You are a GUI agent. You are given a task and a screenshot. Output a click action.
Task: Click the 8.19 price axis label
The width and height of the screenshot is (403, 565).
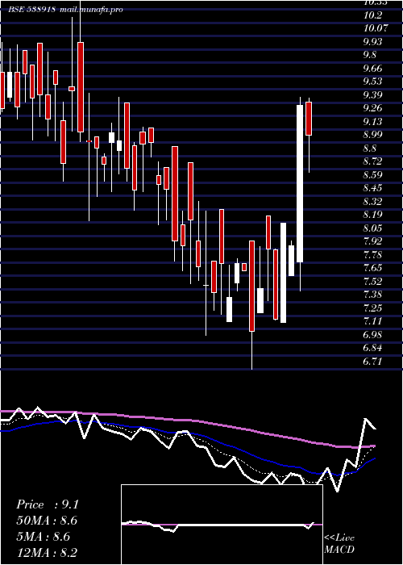(372, 215)
